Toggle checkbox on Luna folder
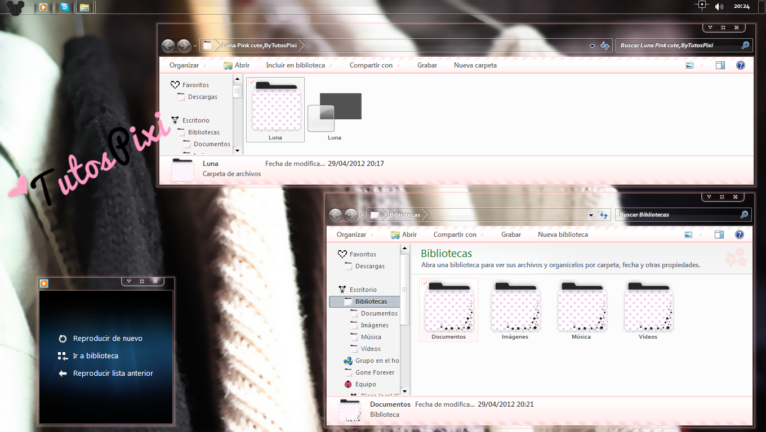Viewport: 766px width, 432px height. 252,83
